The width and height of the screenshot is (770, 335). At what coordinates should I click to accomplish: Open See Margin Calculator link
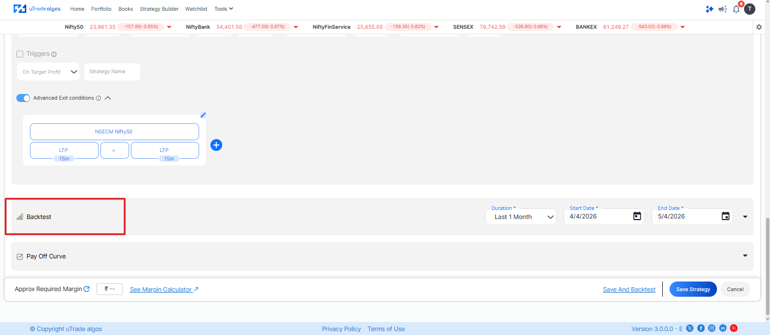(164, 289)
